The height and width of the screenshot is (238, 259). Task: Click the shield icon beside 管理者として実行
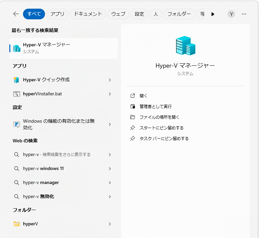point(133,107)
